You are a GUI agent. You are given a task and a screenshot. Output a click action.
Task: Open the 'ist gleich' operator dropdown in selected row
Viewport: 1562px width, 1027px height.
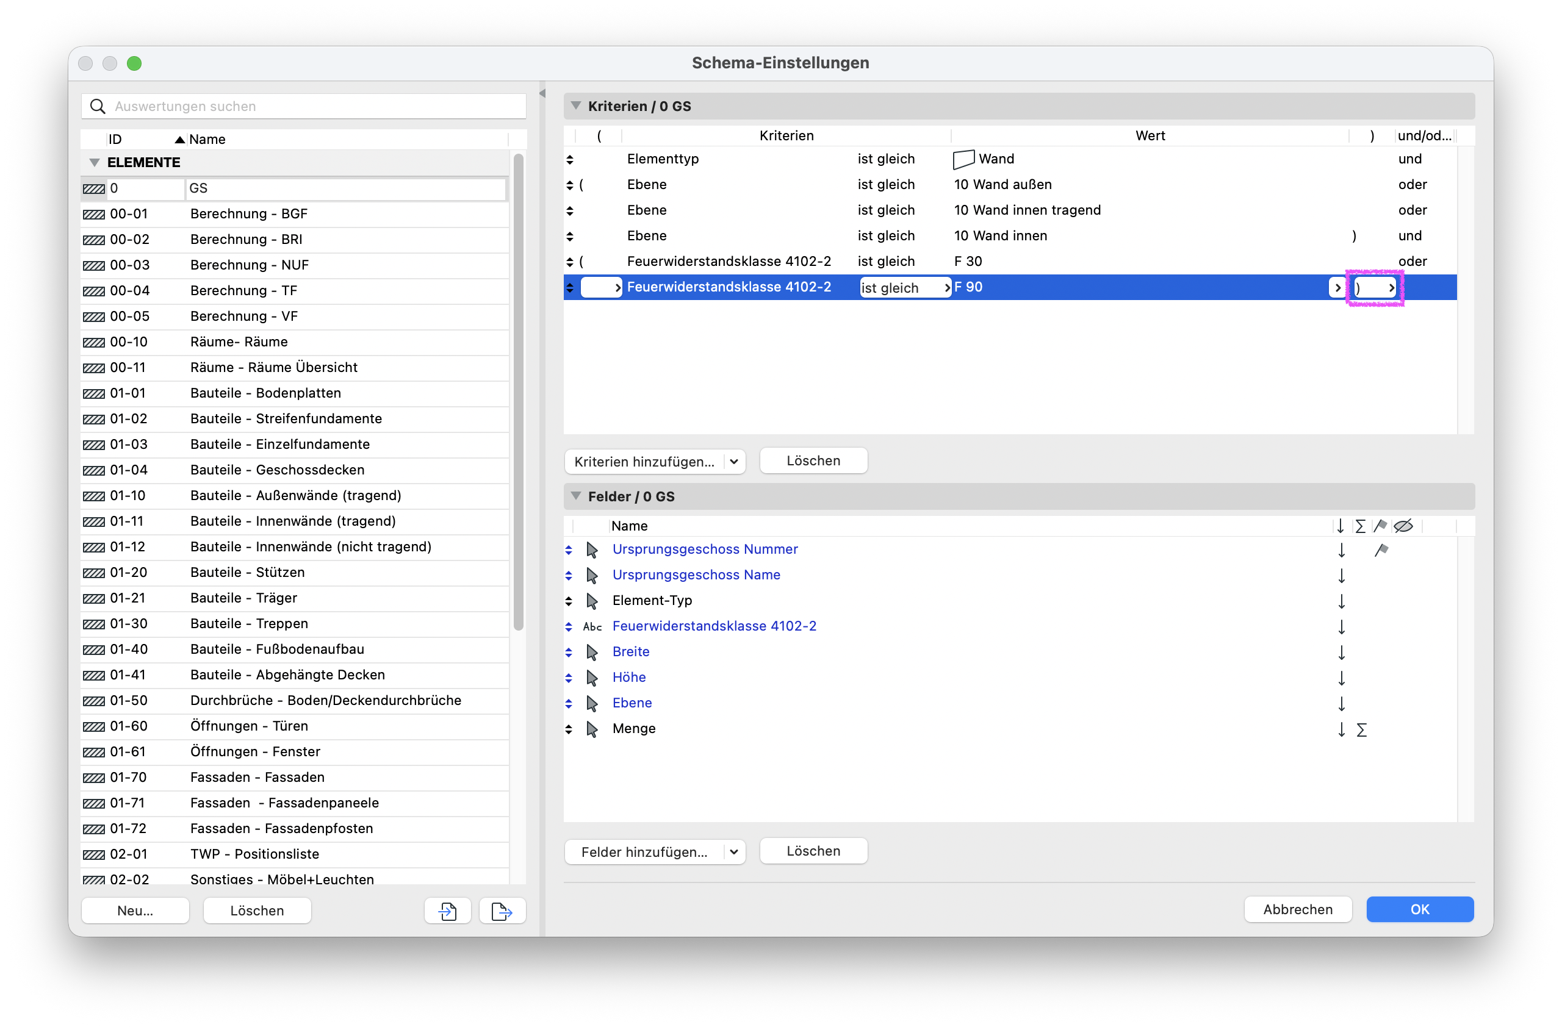[905, 287]
